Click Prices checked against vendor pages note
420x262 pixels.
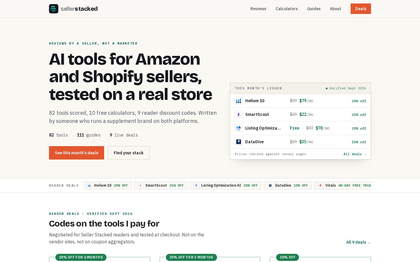click(x=270, y=154)
